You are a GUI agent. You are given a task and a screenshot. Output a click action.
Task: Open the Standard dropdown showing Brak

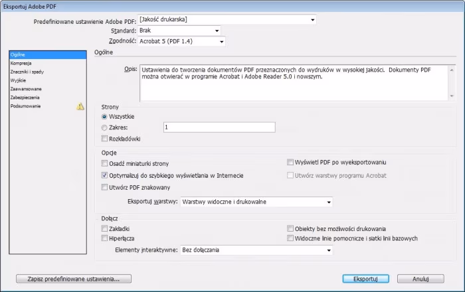(x=179, y=31)
